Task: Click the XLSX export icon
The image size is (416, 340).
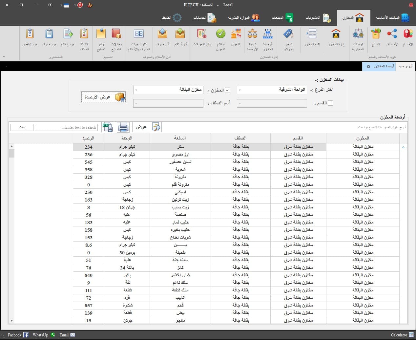Action: [x=108, y=127]
